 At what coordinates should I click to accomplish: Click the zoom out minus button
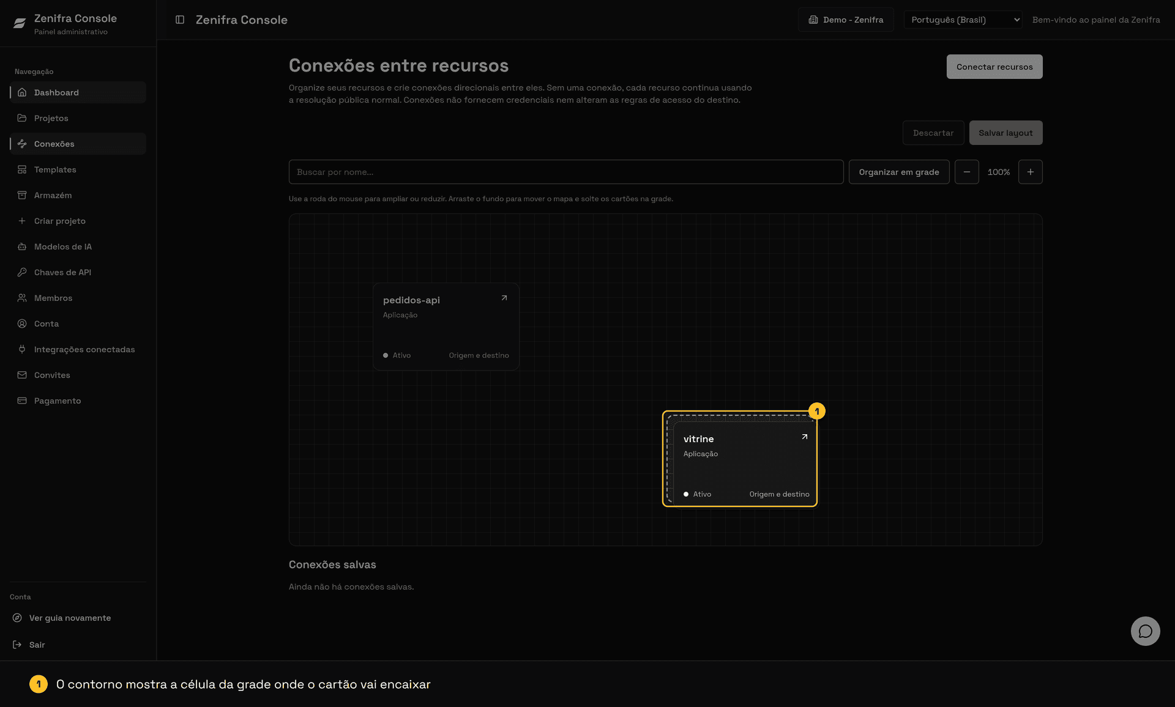point(966,172)
